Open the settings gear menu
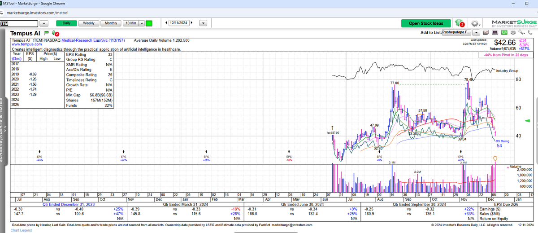The image size is (538, 233). click(x=477, y=23)
